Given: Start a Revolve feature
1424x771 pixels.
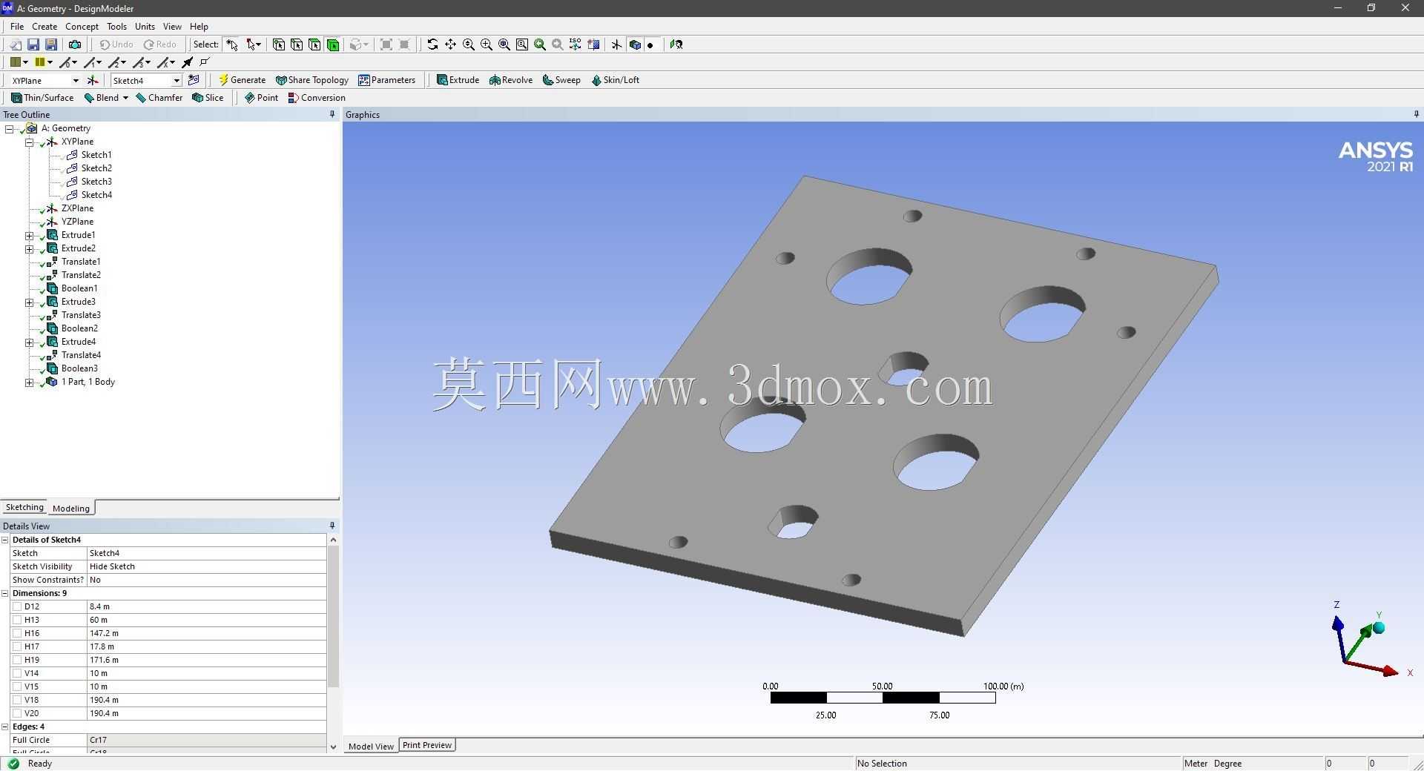Looking at the screenshot, I should click(x=511, y=80).
